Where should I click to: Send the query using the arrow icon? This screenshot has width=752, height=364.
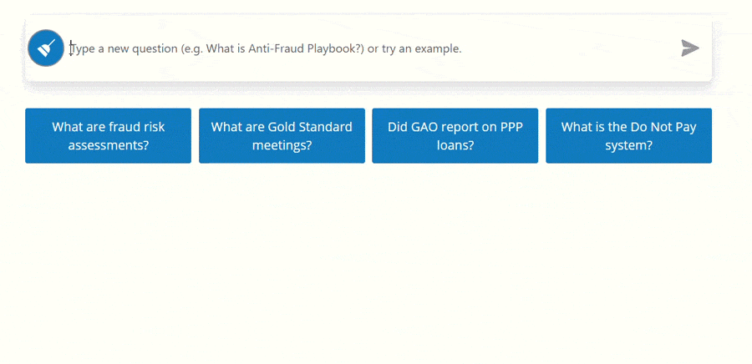coord(689,48)
